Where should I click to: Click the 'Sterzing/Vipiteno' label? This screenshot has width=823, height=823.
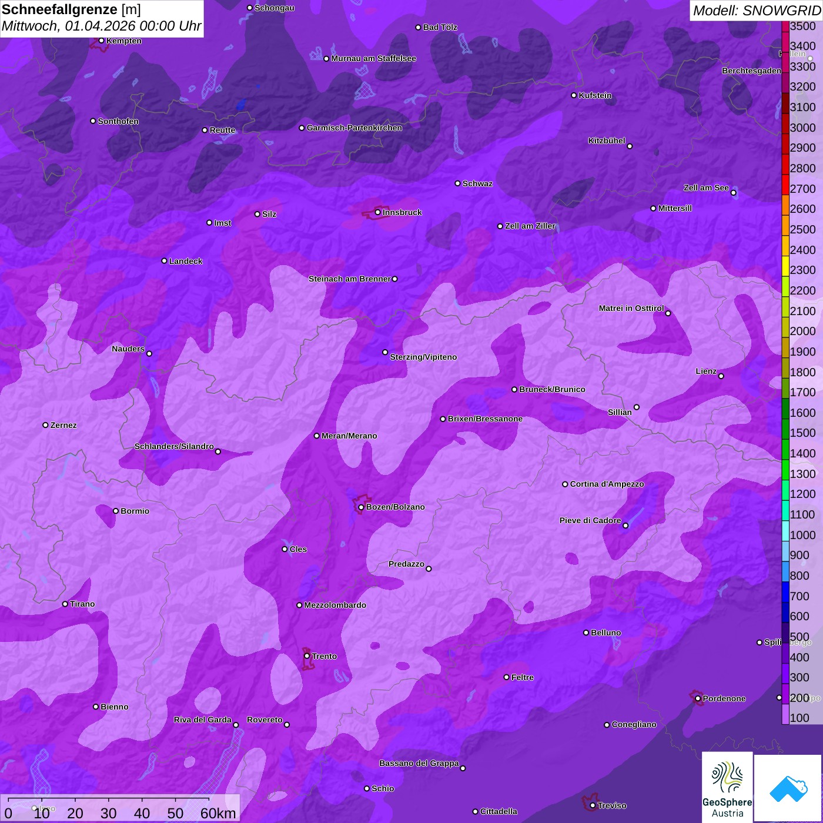coord(423,357)
